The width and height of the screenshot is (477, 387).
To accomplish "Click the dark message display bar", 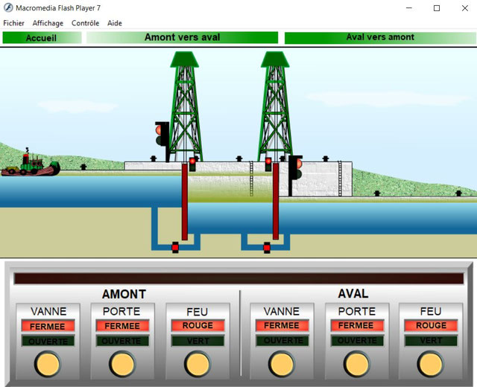I will 238,278.
